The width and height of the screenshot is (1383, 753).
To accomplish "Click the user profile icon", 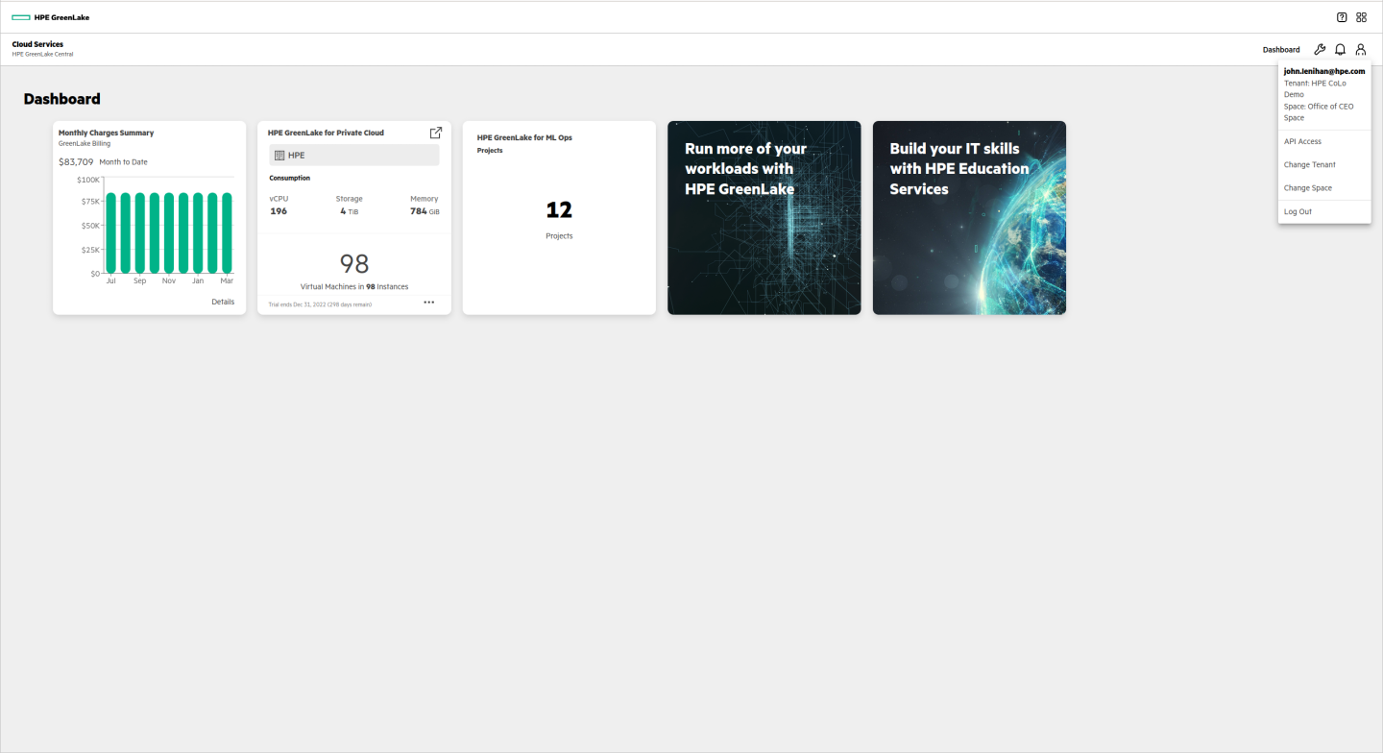I will [1360, 49].
